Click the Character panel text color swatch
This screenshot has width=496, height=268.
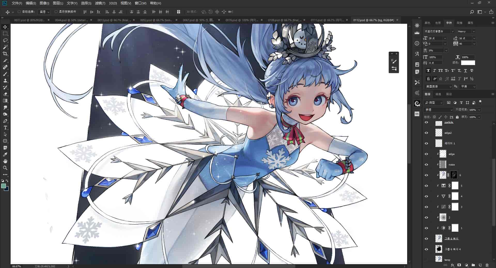tap(468, 63)
